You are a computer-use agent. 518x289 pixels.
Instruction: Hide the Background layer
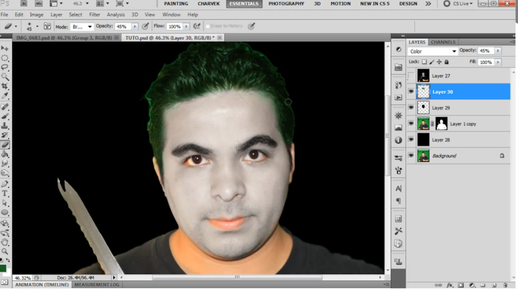pos(412,156)
